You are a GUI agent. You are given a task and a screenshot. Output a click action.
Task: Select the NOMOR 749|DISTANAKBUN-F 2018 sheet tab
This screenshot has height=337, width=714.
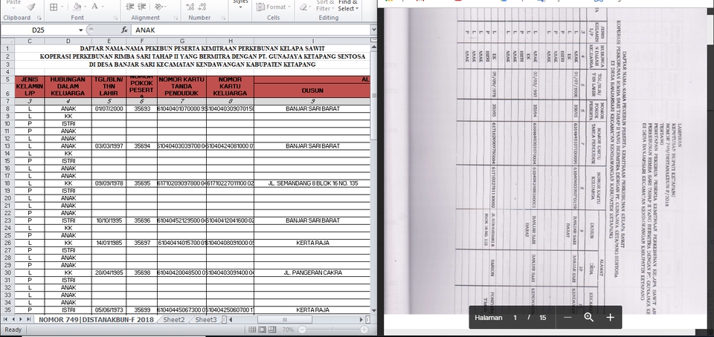[x=96, y=320]
